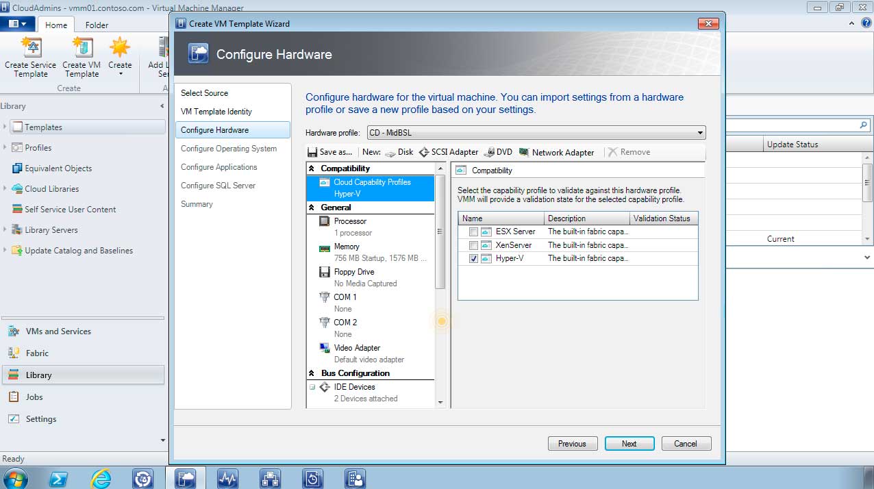
Task: Click the hardware list scroll down arrow
Action: tap(440, 403)
